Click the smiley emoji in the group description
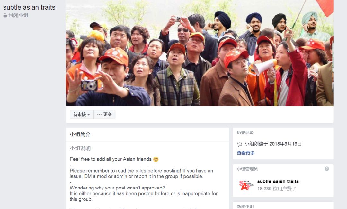Screen dimensions: 347x209 [156, 159]
